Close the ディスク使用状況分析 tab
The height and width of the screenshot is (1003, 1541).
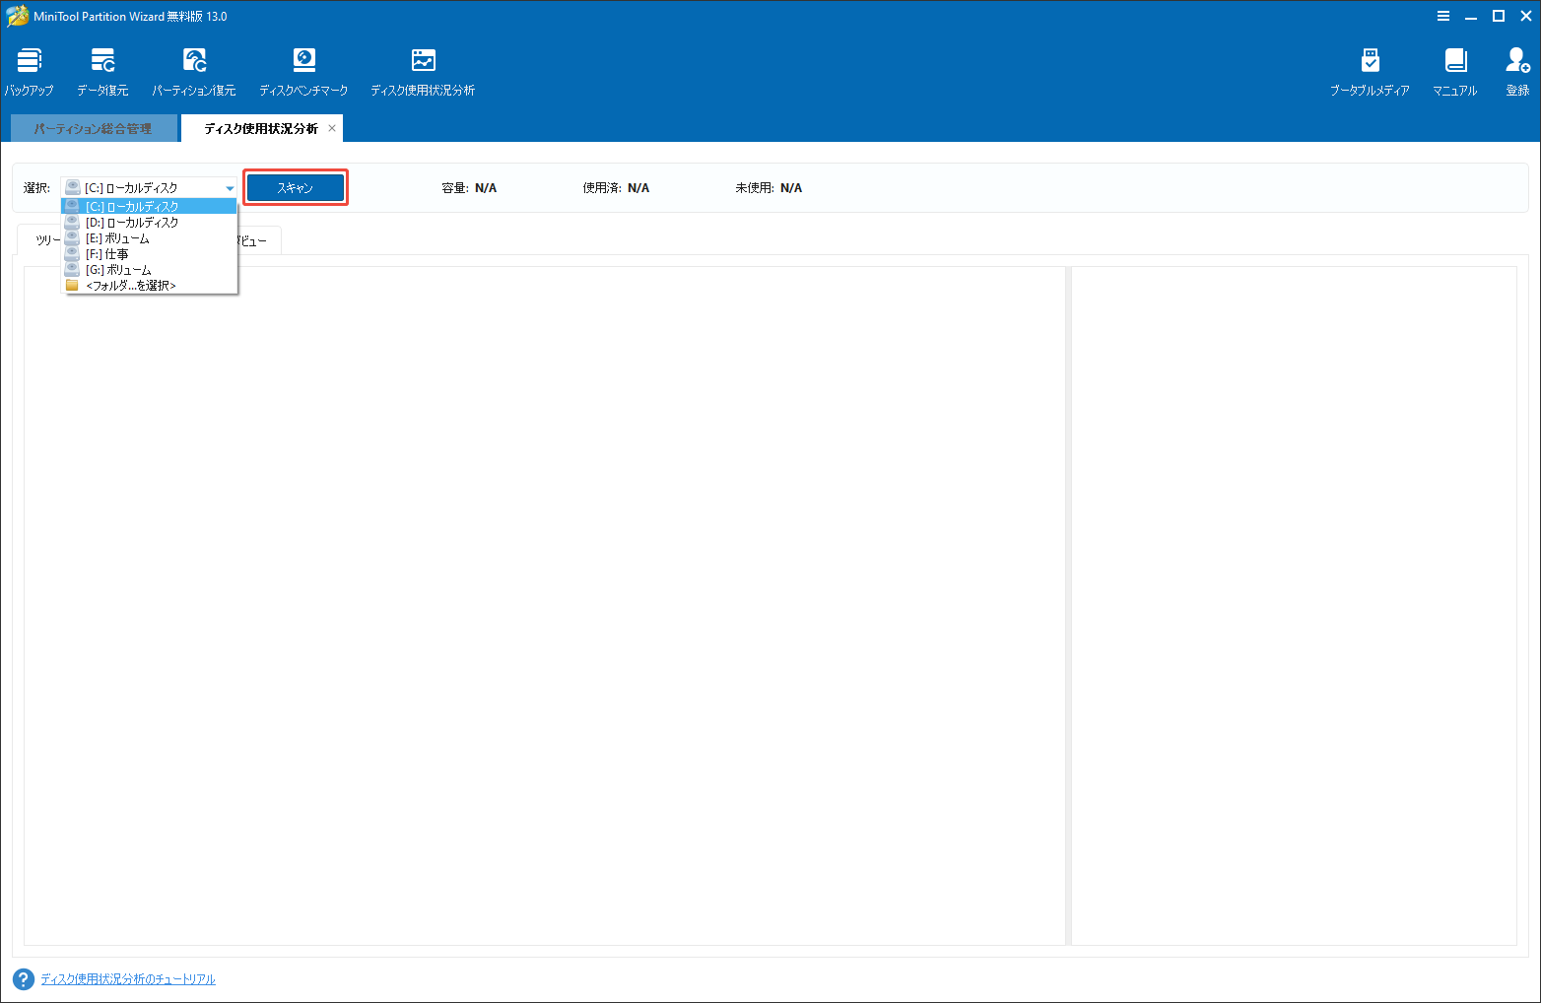tap(331, 127)
